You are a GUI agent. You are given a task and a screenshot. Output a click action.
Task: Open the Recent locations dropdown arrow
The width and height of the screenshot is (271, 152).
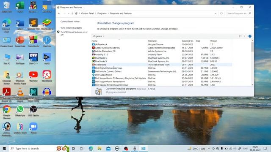69,13
